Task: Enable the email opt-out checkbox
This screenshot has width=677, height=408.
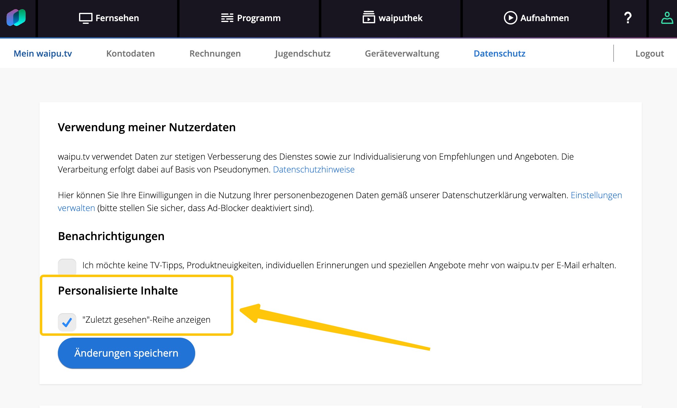Action: 67,266
